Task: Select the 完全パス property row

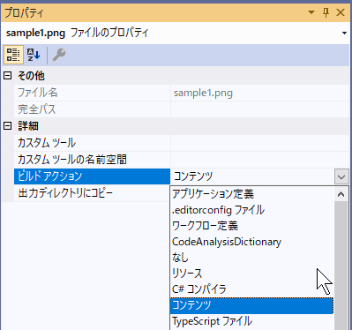Action: click(x=92, y=109)
